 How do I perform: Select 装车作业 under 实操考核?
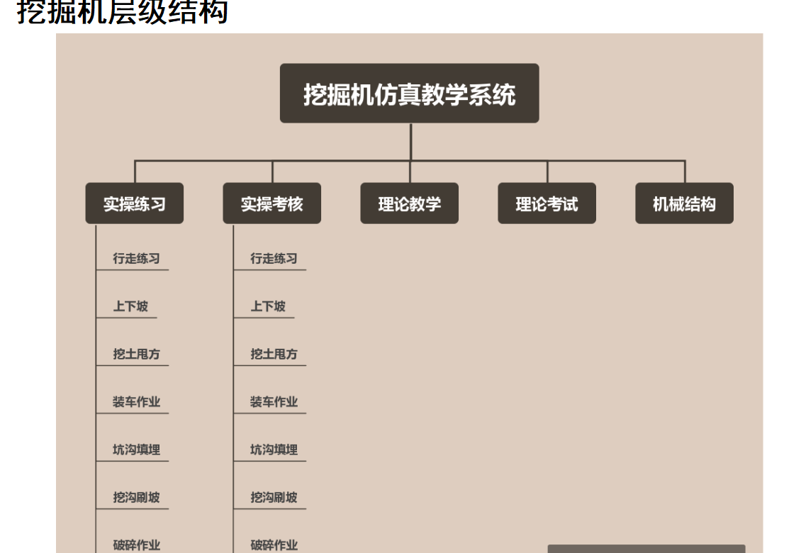[274, 402]
